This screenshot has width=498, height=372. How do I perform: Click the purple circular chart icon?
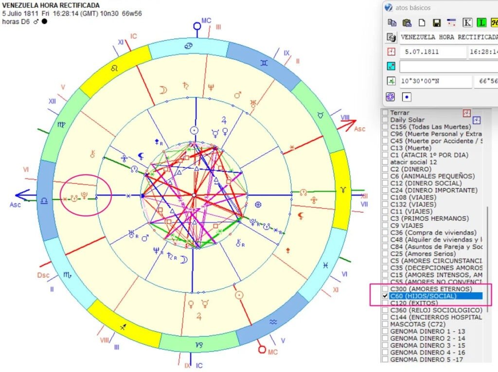coord(390,97)
